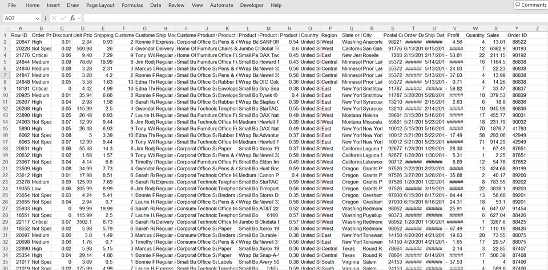
Task: Select column A header
Action: click(21, 28)
